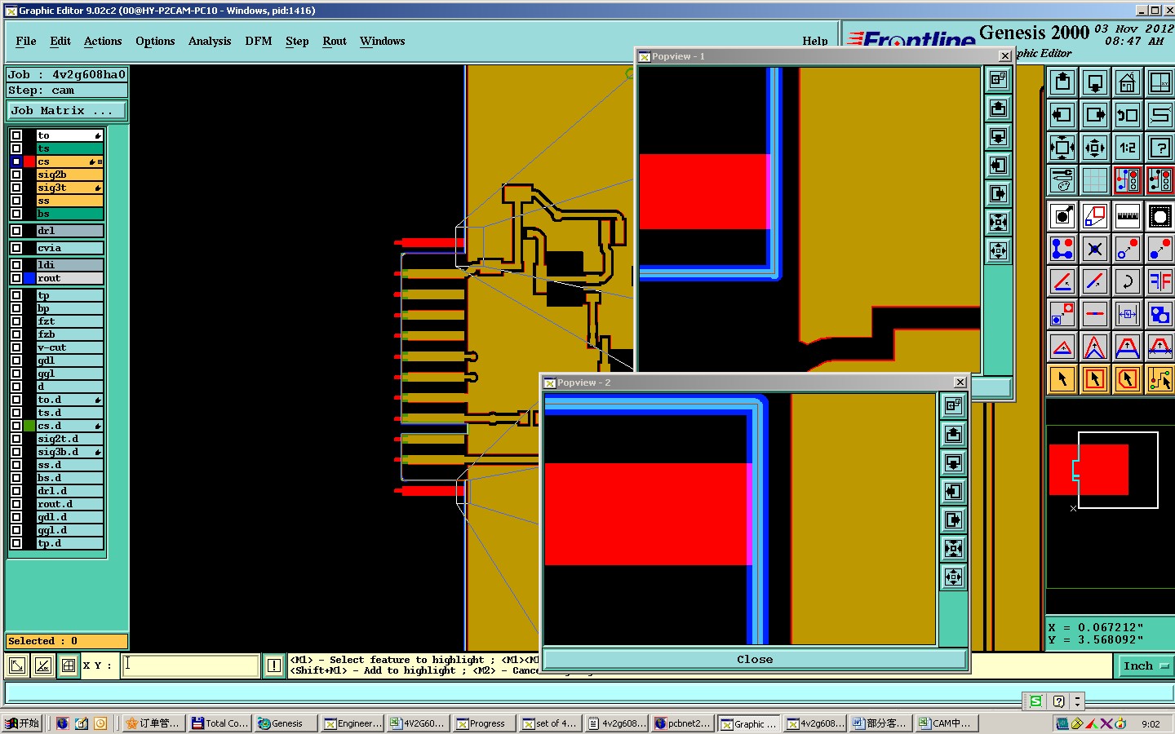Click the zoom in (arrows outward) icon
This screenshot has height=734, width=1175.
pos(1062,147)
